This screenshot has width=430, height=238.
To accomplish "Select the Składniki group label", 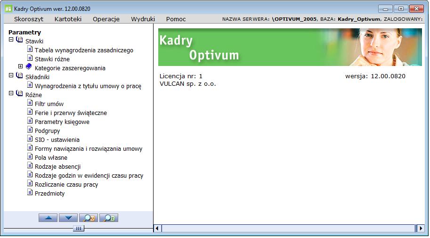I will 37,77.
